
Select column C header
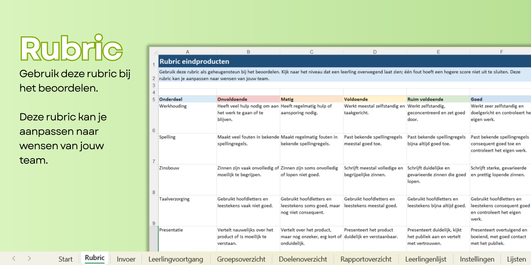point(312,52)
